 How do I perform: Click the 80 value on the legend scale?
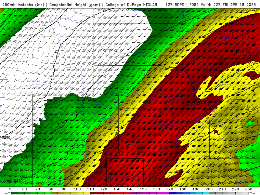pos(51,189)
